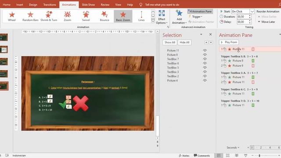Image resolution: width=281 pixels, height=158 pixels.
Task: Toggle visibility of Picture 4
Action: point(205,81)
